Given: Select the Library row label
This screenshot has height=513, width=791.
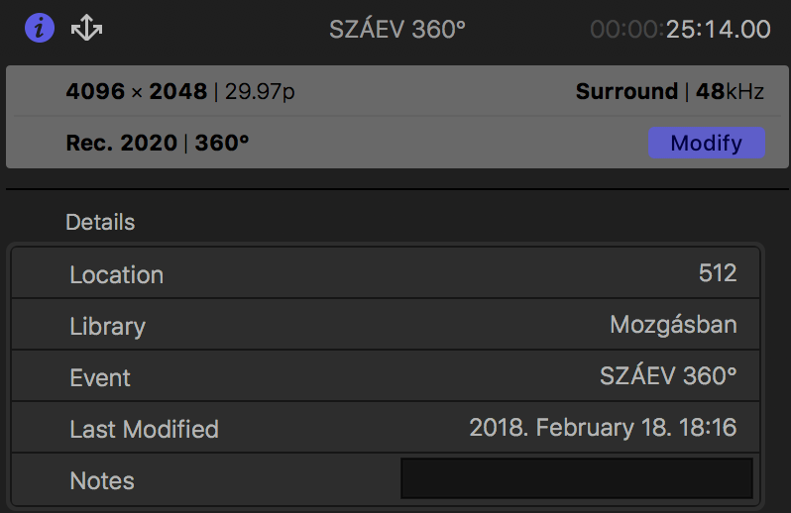Looking at the screenshot, I should pos(107,327).
